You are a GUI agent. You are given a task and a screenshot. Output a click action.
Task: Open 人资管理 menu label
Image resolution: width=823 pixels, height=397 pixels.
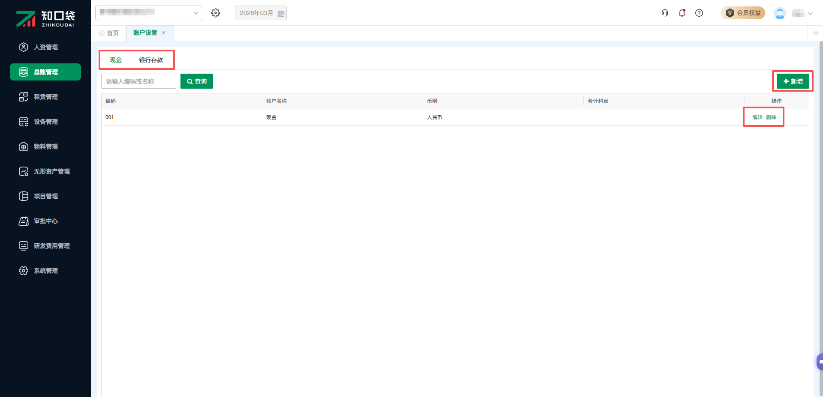click(46, 47)
